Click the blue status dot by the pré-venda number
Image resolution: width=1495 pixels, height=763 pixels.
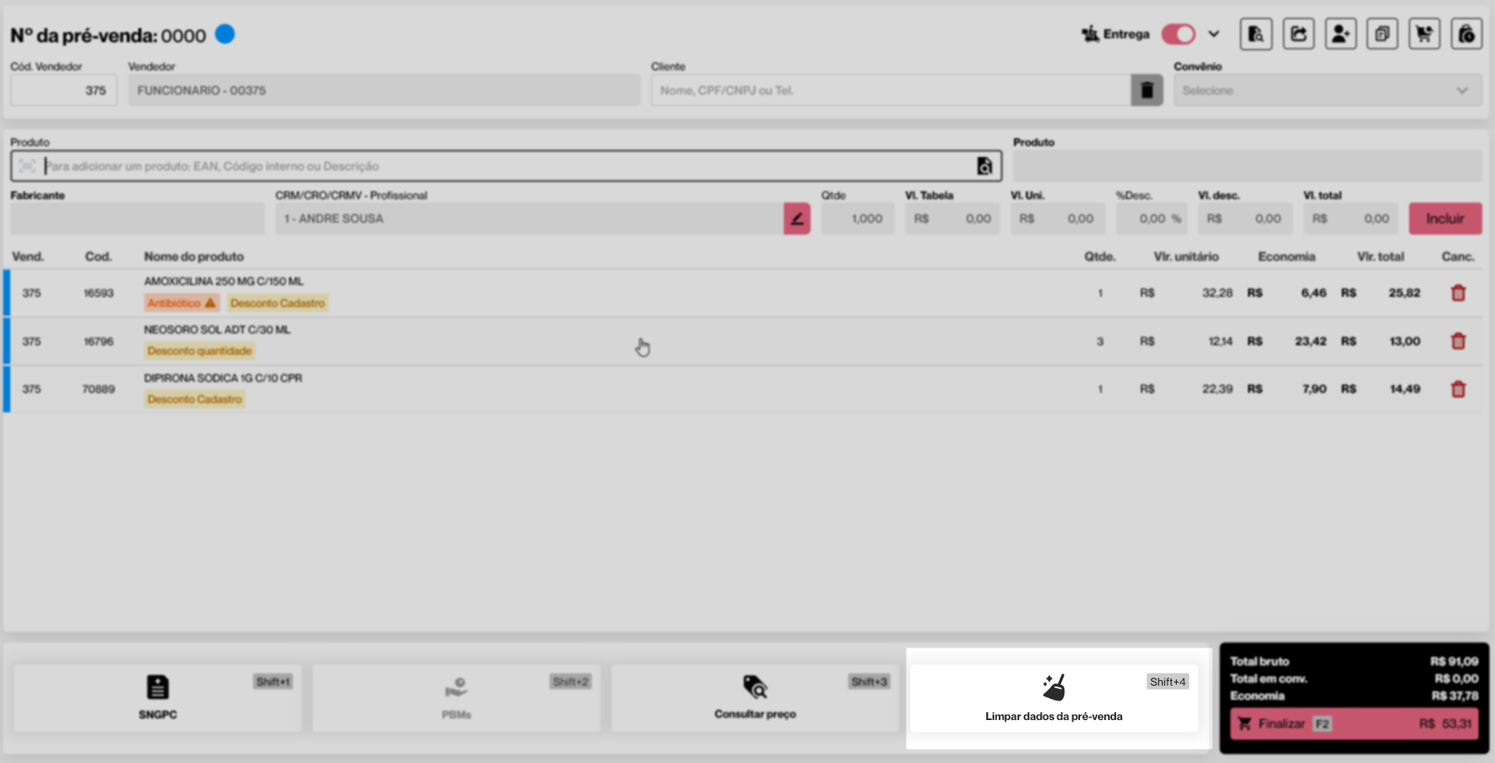click(225, 34)
